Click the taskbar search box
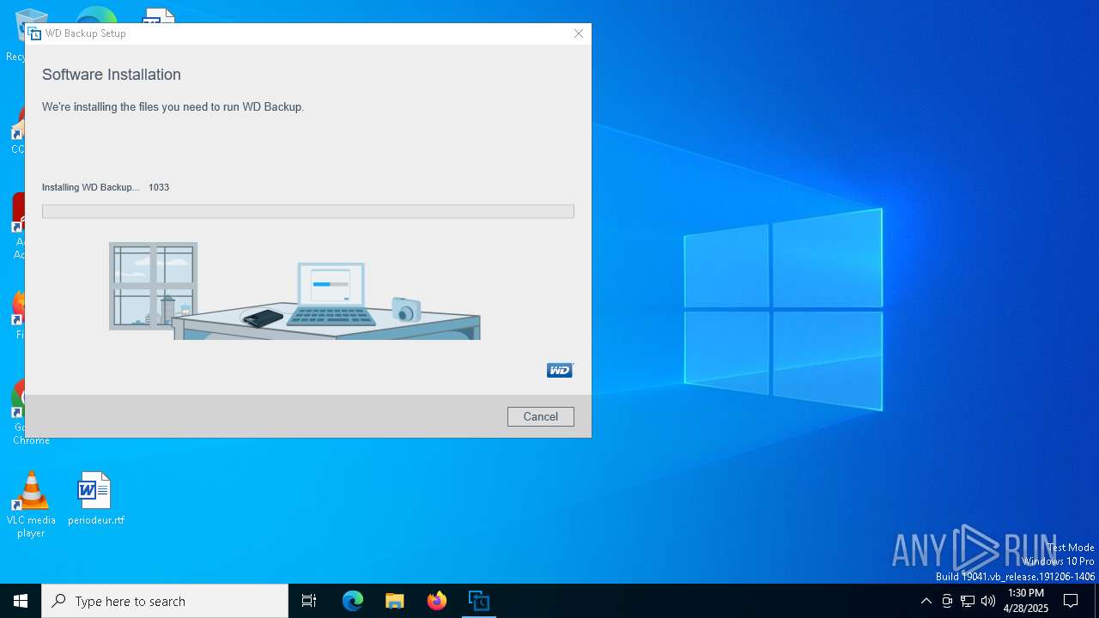 click(165, 601)
